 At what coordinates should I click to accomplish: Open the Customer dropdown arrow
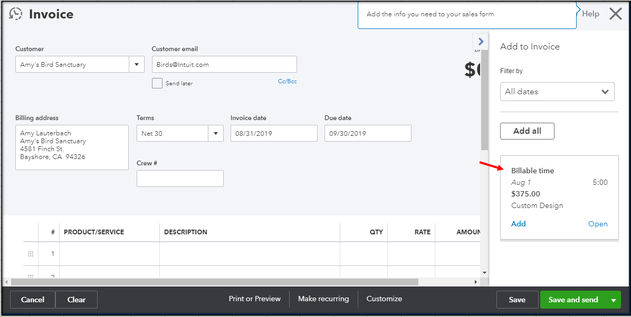tap(137, 64)
